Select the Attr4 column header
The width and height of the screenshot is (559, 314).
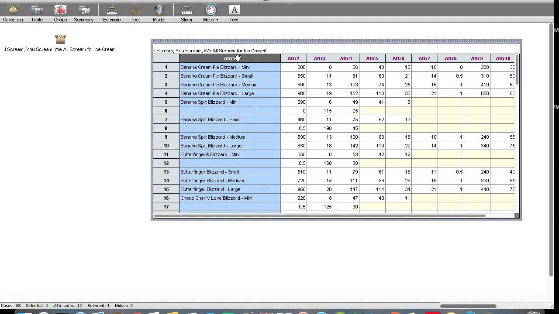click(346, 58)
